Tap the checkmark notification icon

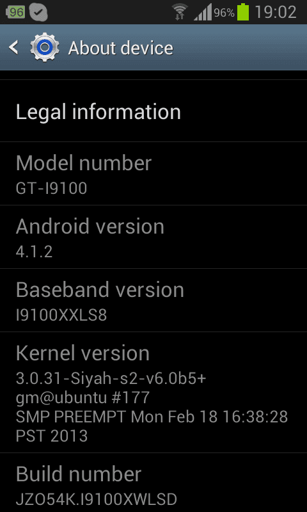click(38, 12)
